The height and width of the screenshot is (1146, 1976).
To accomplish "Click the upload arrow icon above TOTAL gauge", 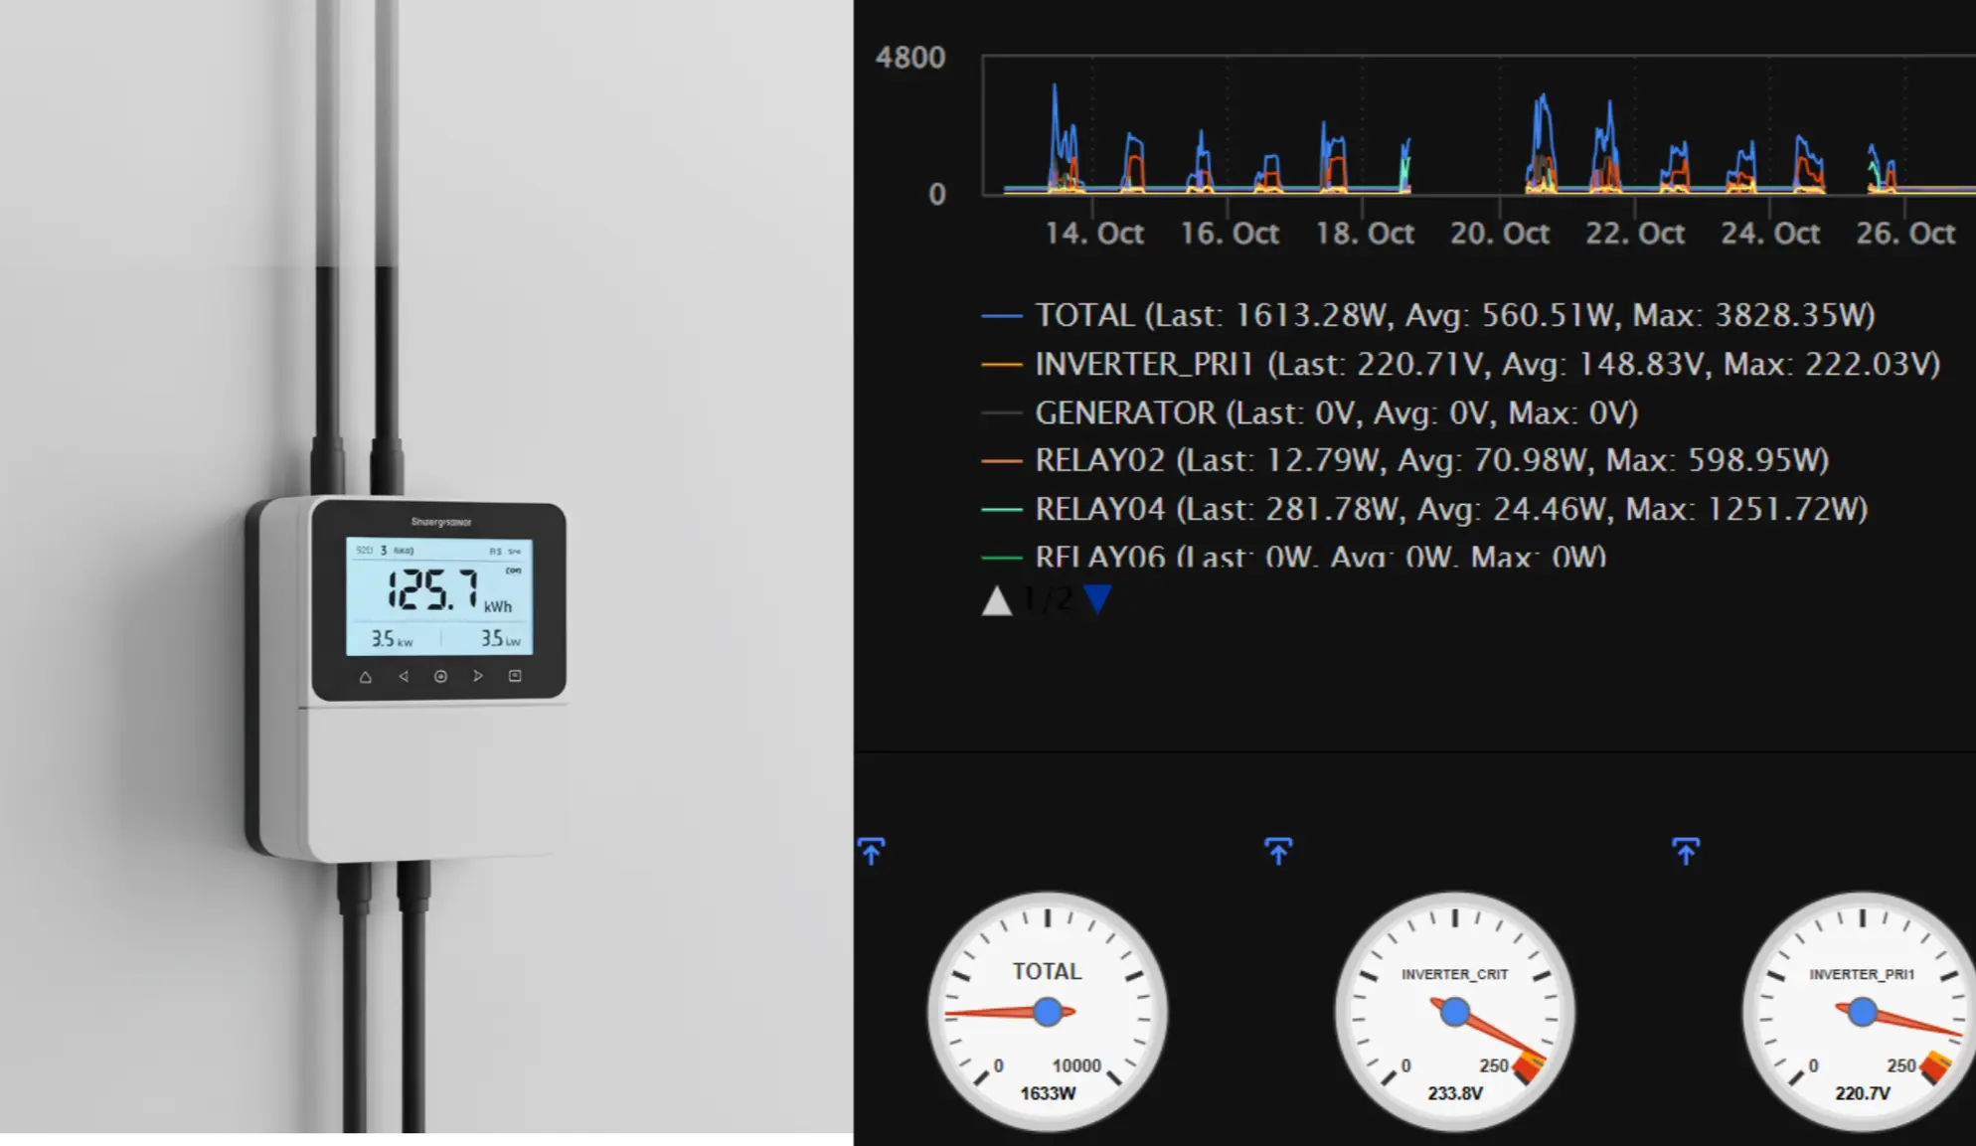I will pyautogui.click(x=871, y=851).
